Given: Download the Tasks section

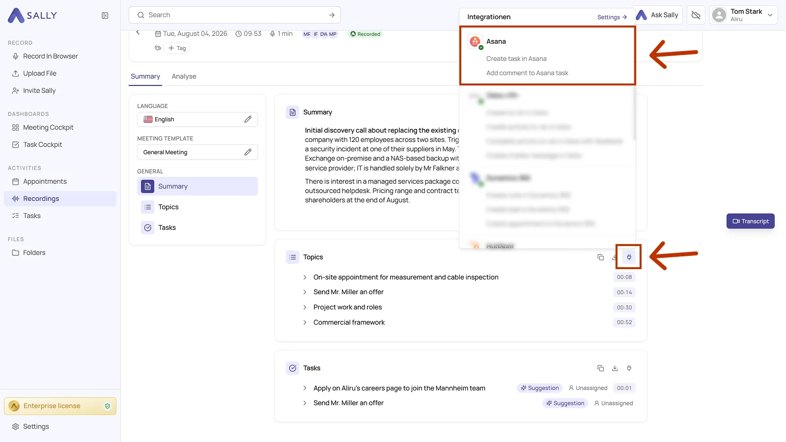Looking at the screenshot, I should click(615, 368).
